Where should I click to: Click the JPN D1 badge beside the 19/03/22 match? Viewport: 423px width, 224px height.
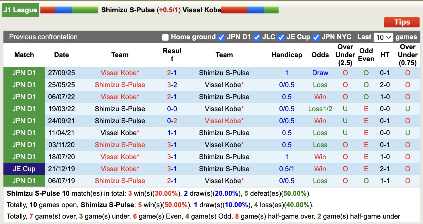24,109
